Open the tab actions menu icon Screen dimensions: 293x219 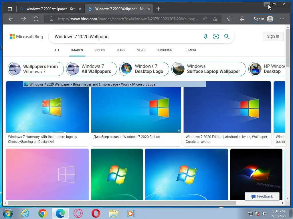pyautogui.click(x=10, y=9)
